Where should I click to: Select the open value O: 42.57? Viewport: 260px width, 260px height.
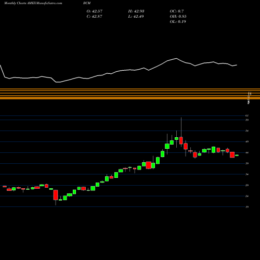95,11
